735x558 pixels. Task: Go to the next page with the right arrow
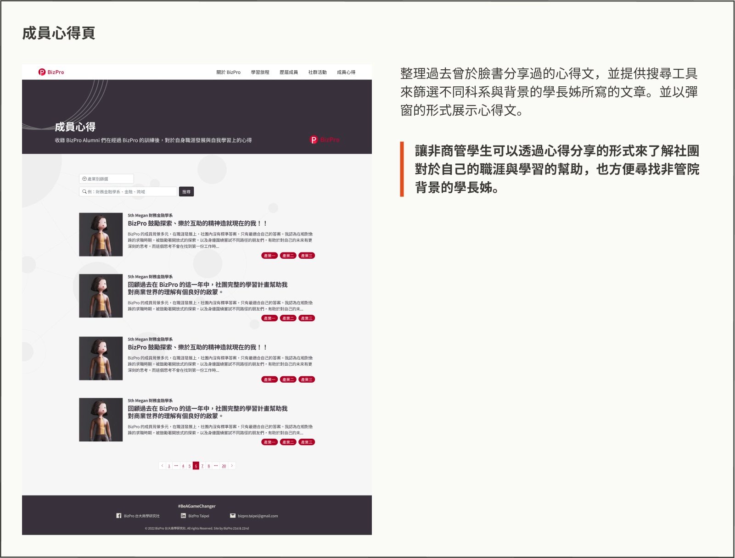[x=232, y=466]
